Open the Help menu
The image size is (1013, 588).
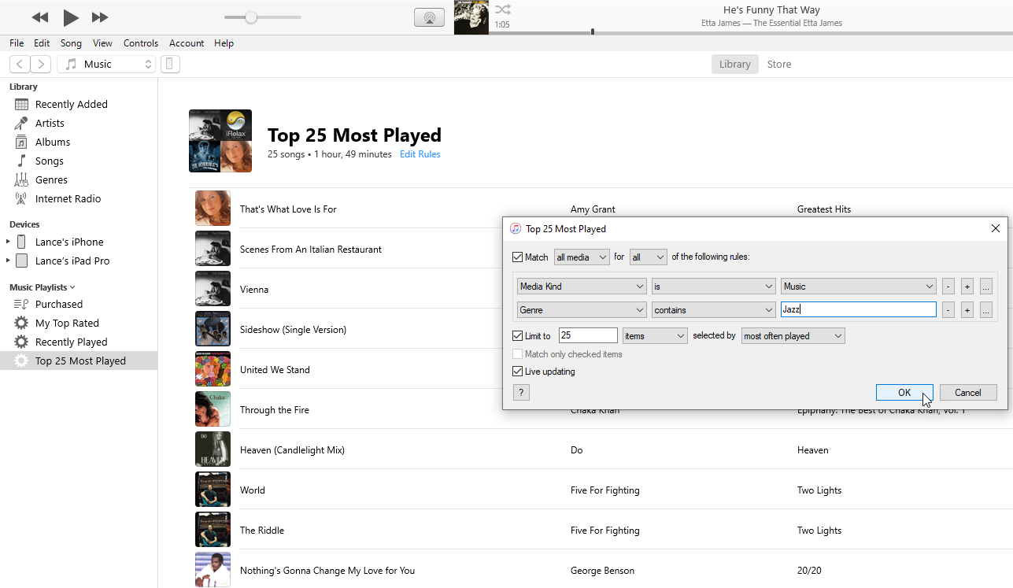tap(224, 43)
